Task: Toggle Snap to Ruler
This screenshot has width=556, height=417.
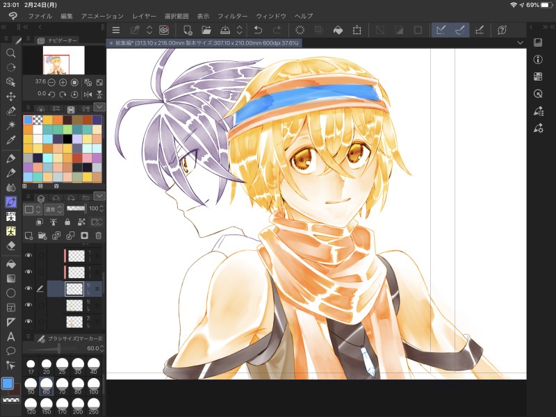Action: (x=441, y=30)
